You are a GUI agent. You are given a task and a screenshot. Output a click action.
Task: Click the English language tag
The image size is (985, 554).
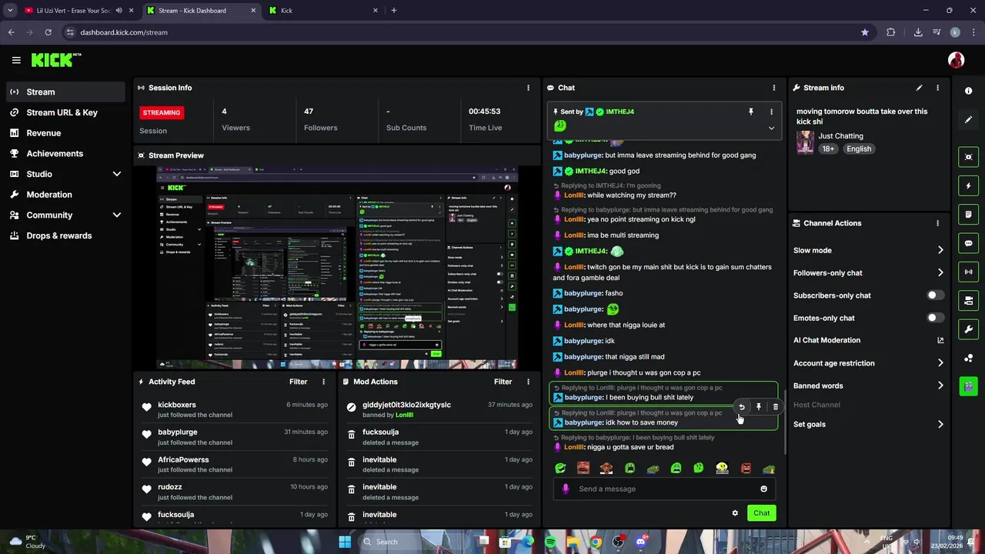[x=859, y=149]
